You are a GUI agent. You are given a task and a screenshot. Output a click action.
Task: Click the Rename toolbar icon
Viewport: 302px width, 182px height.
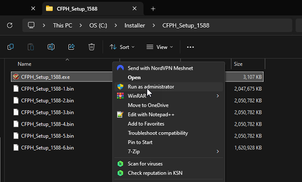[x=51, y=47]
